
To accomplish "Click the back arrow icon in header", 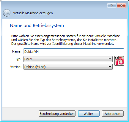I will point(7,13).
